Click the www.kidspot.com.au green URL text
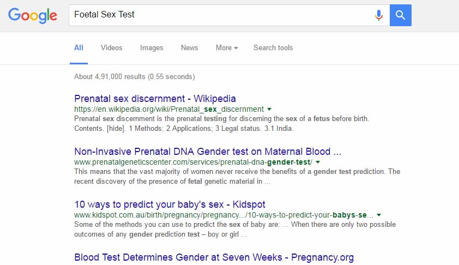The width and height of the screenshot is (459, 265). (224, 215)
